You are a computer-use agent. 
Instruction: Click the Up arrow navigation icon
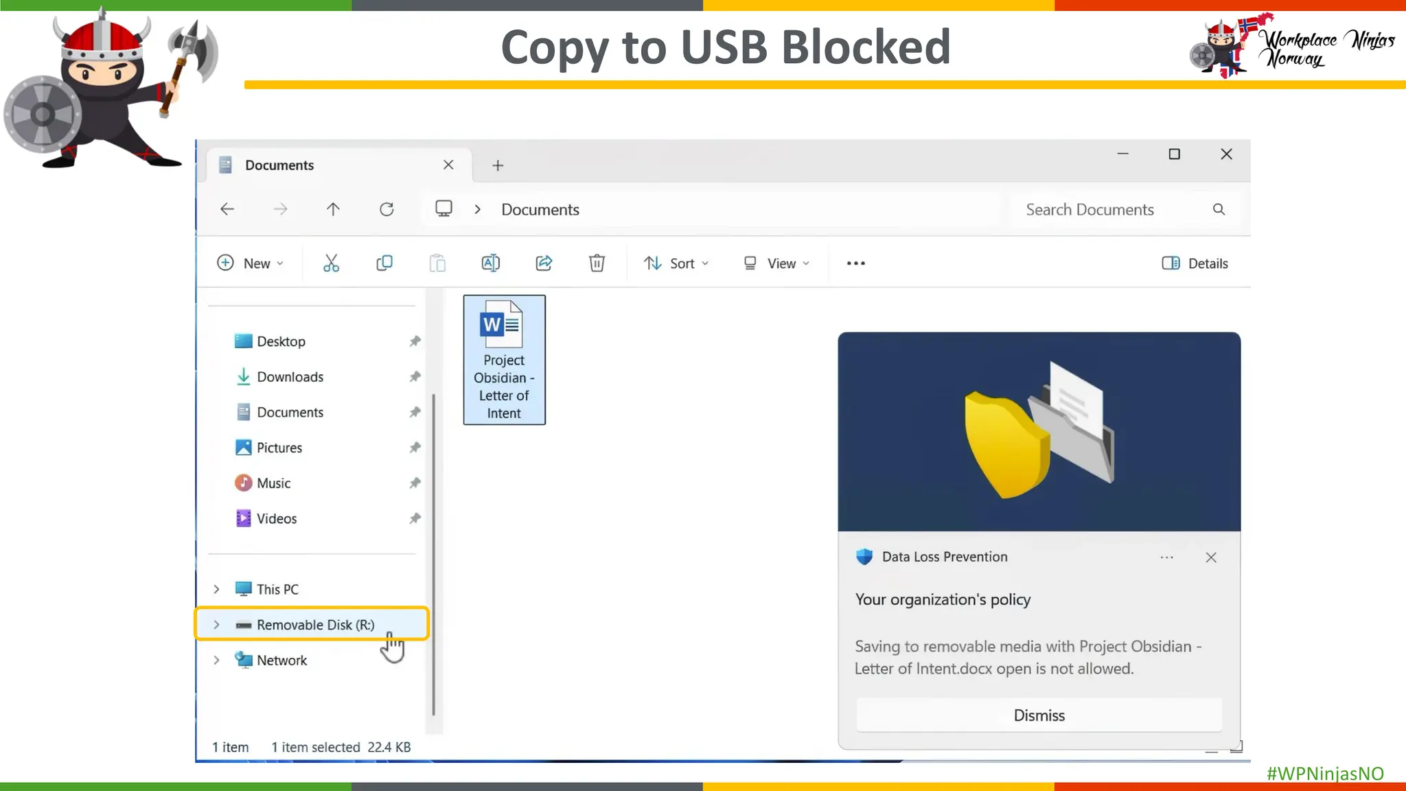click(333, 209)
